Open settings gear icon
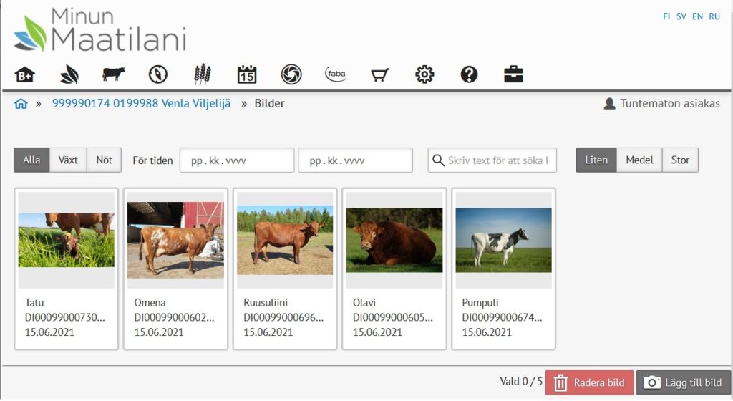 pyautogui.click(x=424, y=74)
